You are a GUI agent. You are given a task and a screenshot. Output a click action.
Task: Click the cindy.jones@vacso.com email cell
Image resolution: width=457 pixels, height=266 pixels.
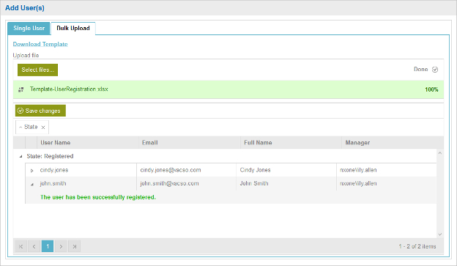pyautogui.click(x=186, y=170)
